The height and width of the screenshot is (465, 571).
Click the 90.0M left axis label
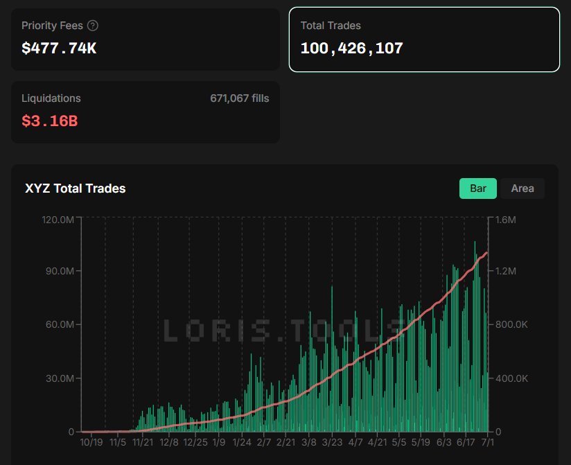pyautogui.click(x=60, y=271)
